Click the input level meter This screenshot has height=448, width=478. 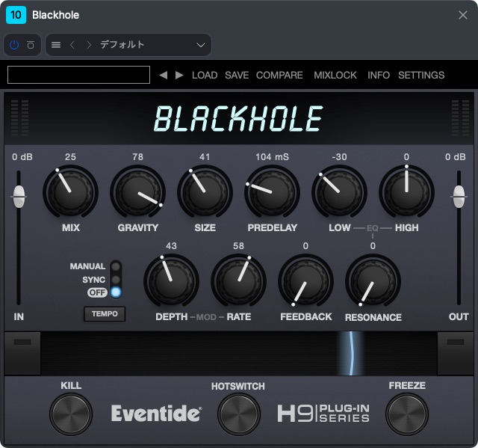19,118
